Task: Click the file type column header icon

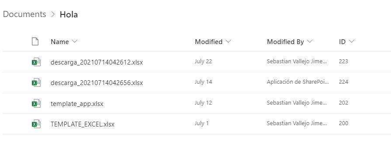Action: 35,41
